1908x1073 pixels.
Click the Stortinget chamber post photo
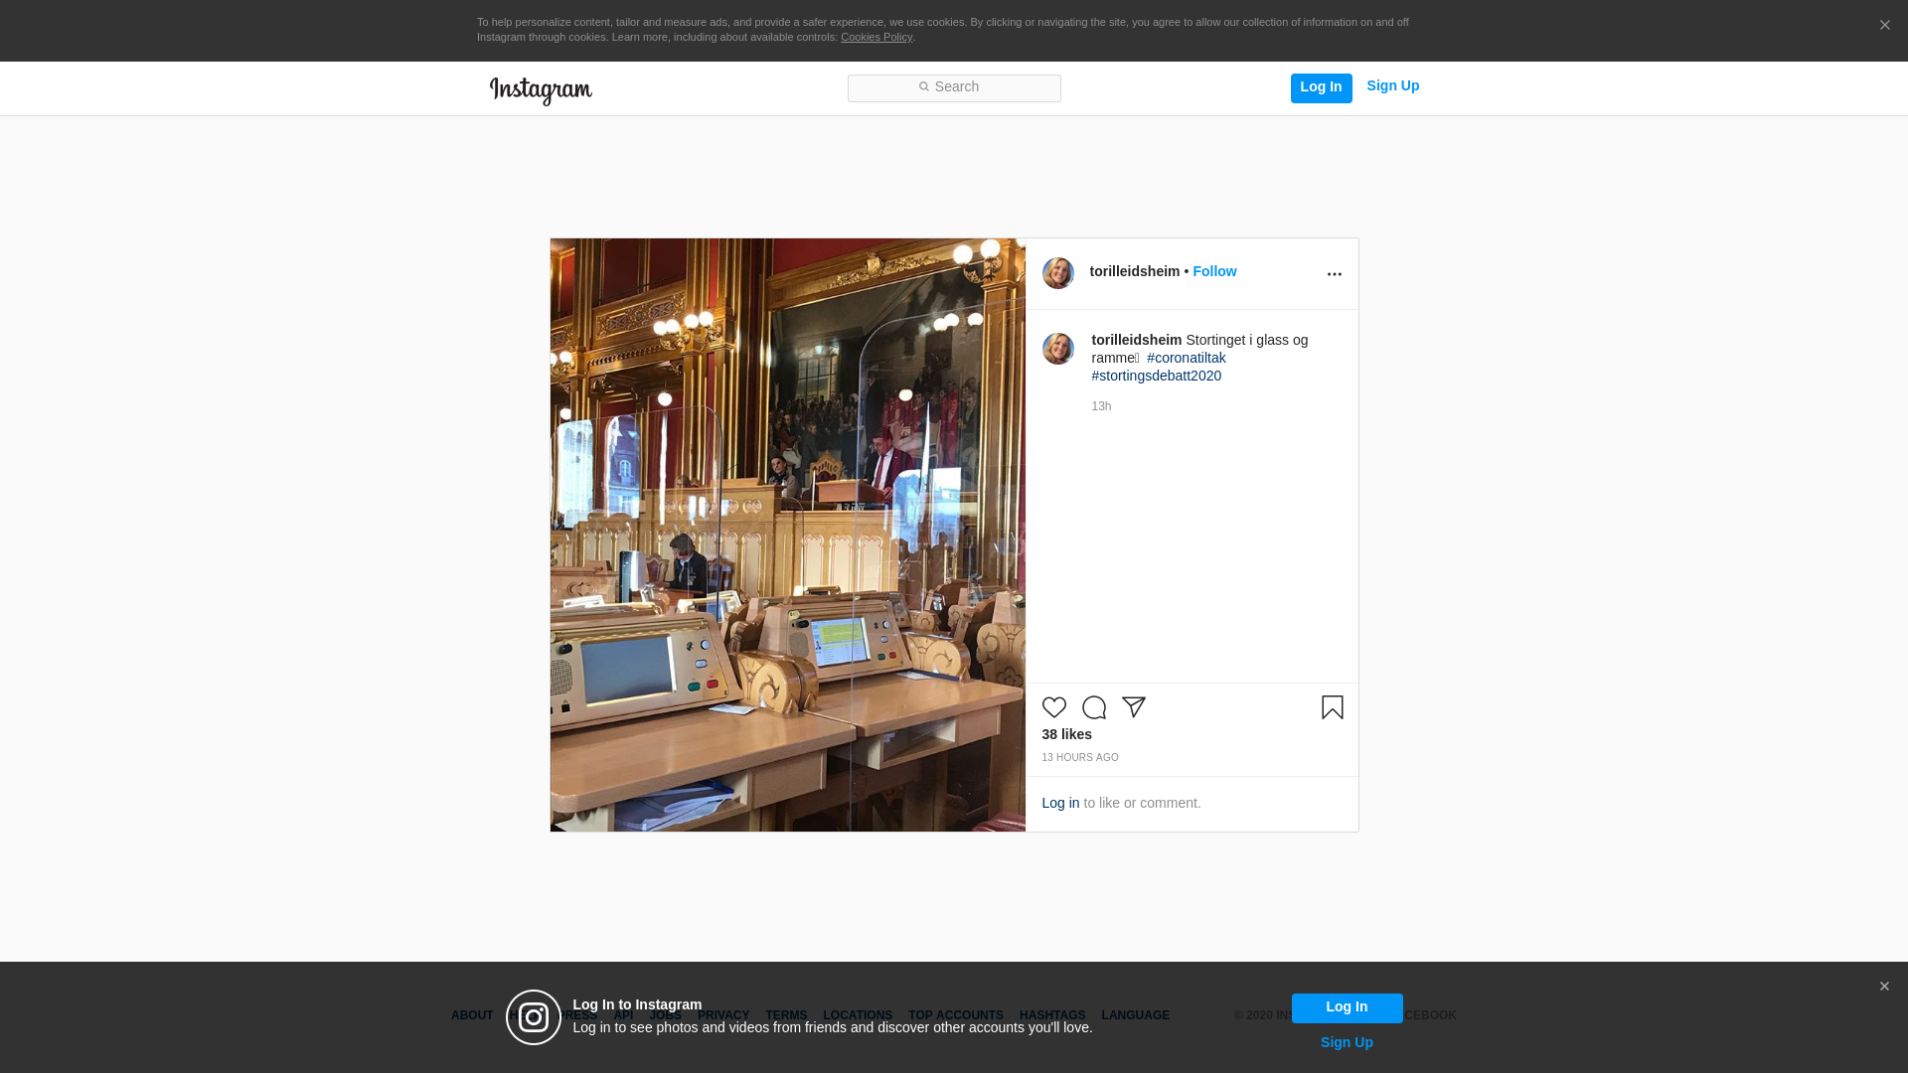(787, 535)
